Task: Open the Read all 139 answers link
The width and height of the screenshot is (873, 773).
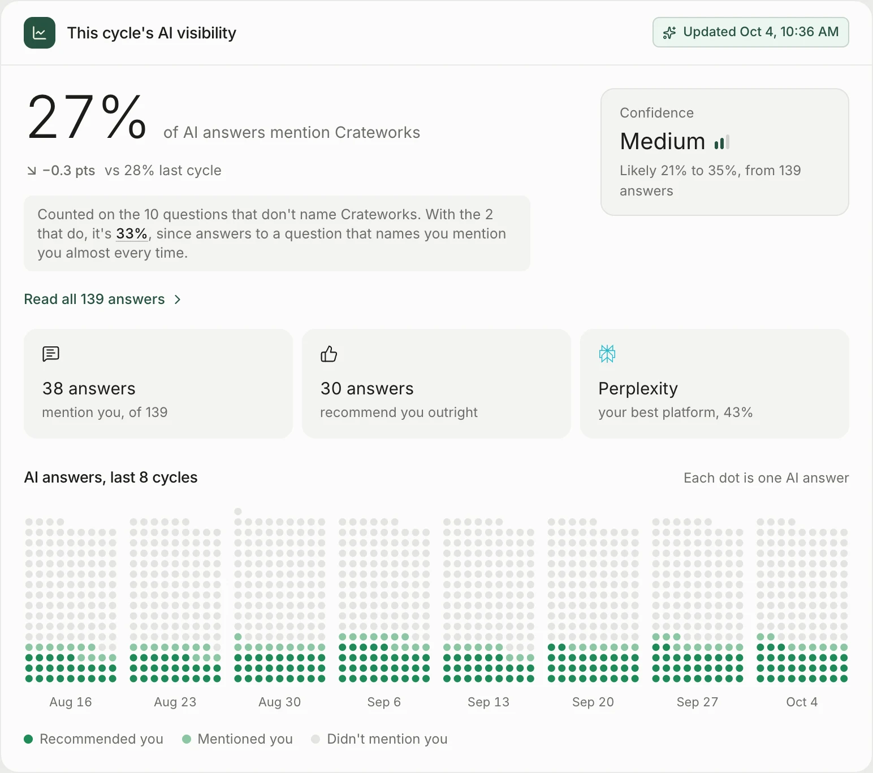Action: [x=102, y=299]
